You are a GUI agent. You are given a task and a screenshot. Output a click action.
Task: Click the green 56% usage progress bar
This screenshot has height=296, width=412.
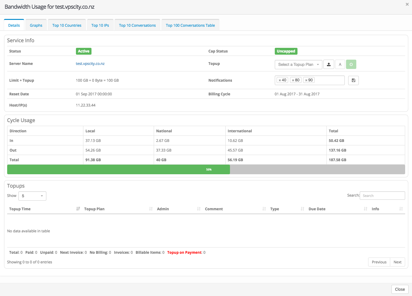tap(119, 170)
